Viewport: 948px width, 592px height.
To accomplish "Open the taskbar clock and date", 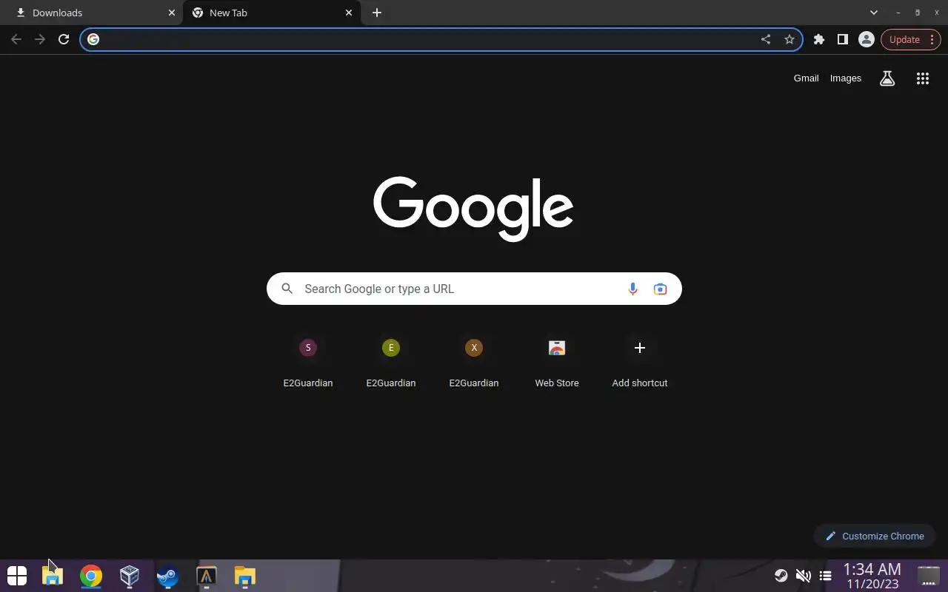I will click(x=872, y=576).
